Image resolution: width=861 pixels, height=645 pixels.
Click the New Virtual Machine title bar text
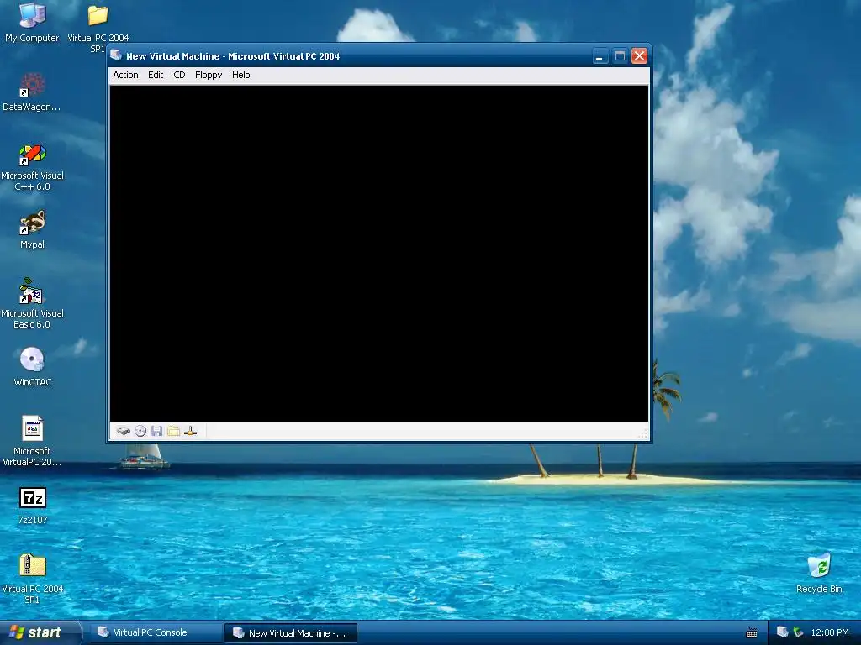tap(233, 56)
